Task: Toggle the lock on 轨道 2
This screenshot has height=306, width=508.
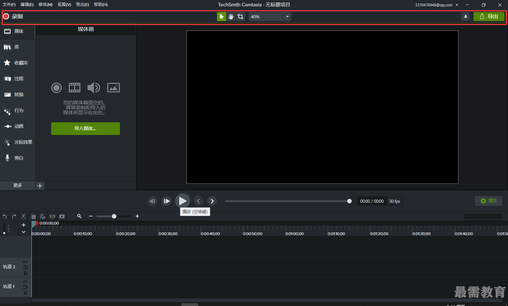Action: click(25, 273)
